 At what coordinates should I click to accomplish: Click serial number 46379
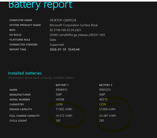[x=103, y=99]
